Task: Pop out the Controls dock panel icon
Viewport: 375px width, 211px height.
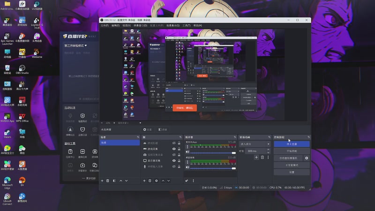Action: [309, 137]
